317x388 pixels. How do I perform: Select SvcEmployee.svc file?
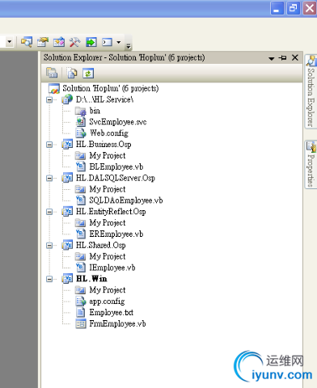tap(118, 122)
